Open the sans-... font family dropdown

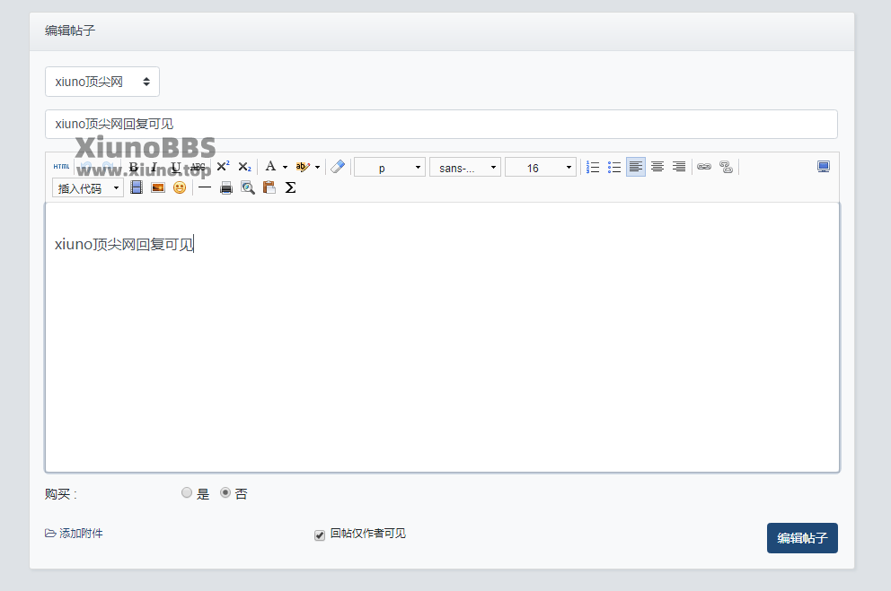point(465,168)
